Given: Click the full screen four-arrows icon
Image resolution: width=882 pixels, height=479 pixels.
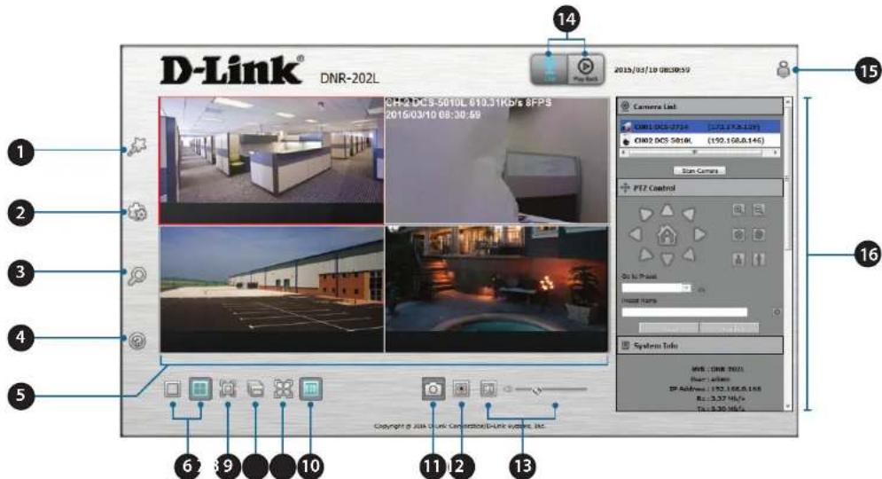Looking at the screenshot, I should (283, 389).
